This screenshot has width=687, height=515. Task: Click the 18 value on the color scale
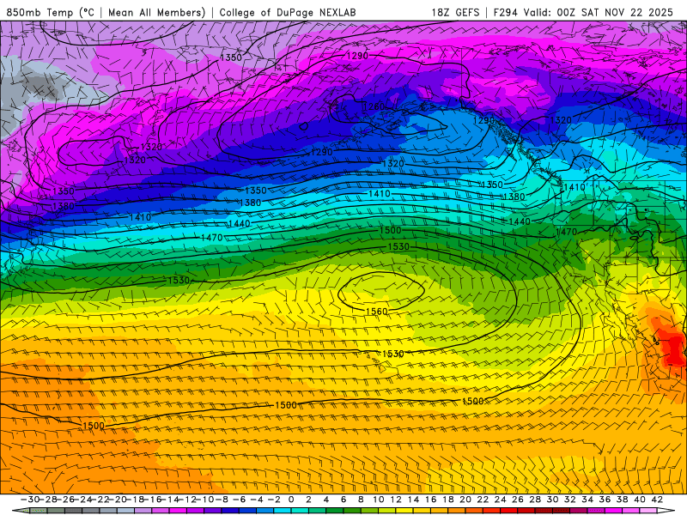[447, 500]
